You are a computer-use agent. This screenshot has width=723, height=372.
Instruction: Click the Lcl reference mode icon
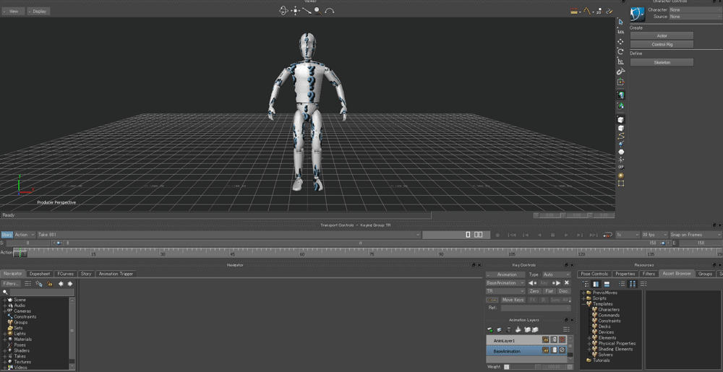pos(620,32)
